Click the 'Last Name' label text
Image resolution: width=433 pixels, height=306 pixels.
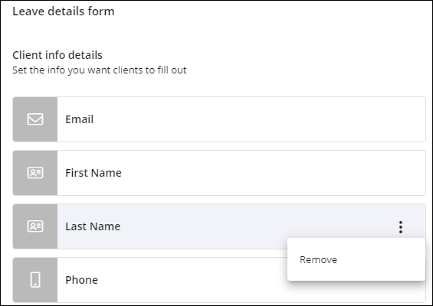click(x=93, y=226)
